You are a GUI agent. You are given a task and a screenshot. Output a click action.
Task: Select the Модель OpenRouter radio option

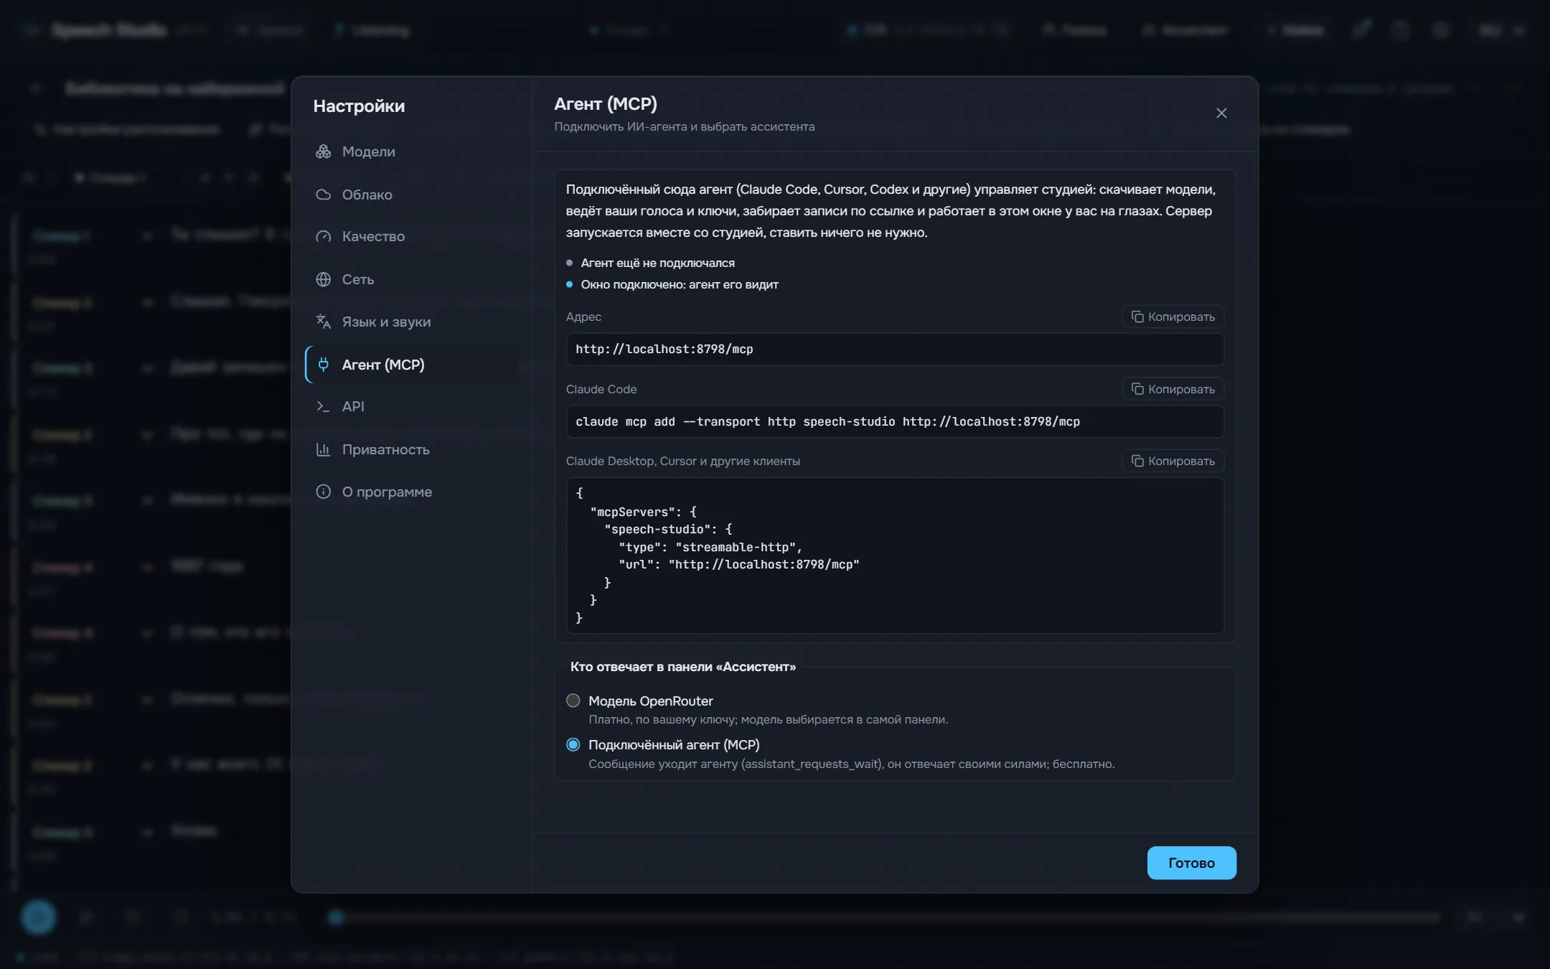(573, 701)
